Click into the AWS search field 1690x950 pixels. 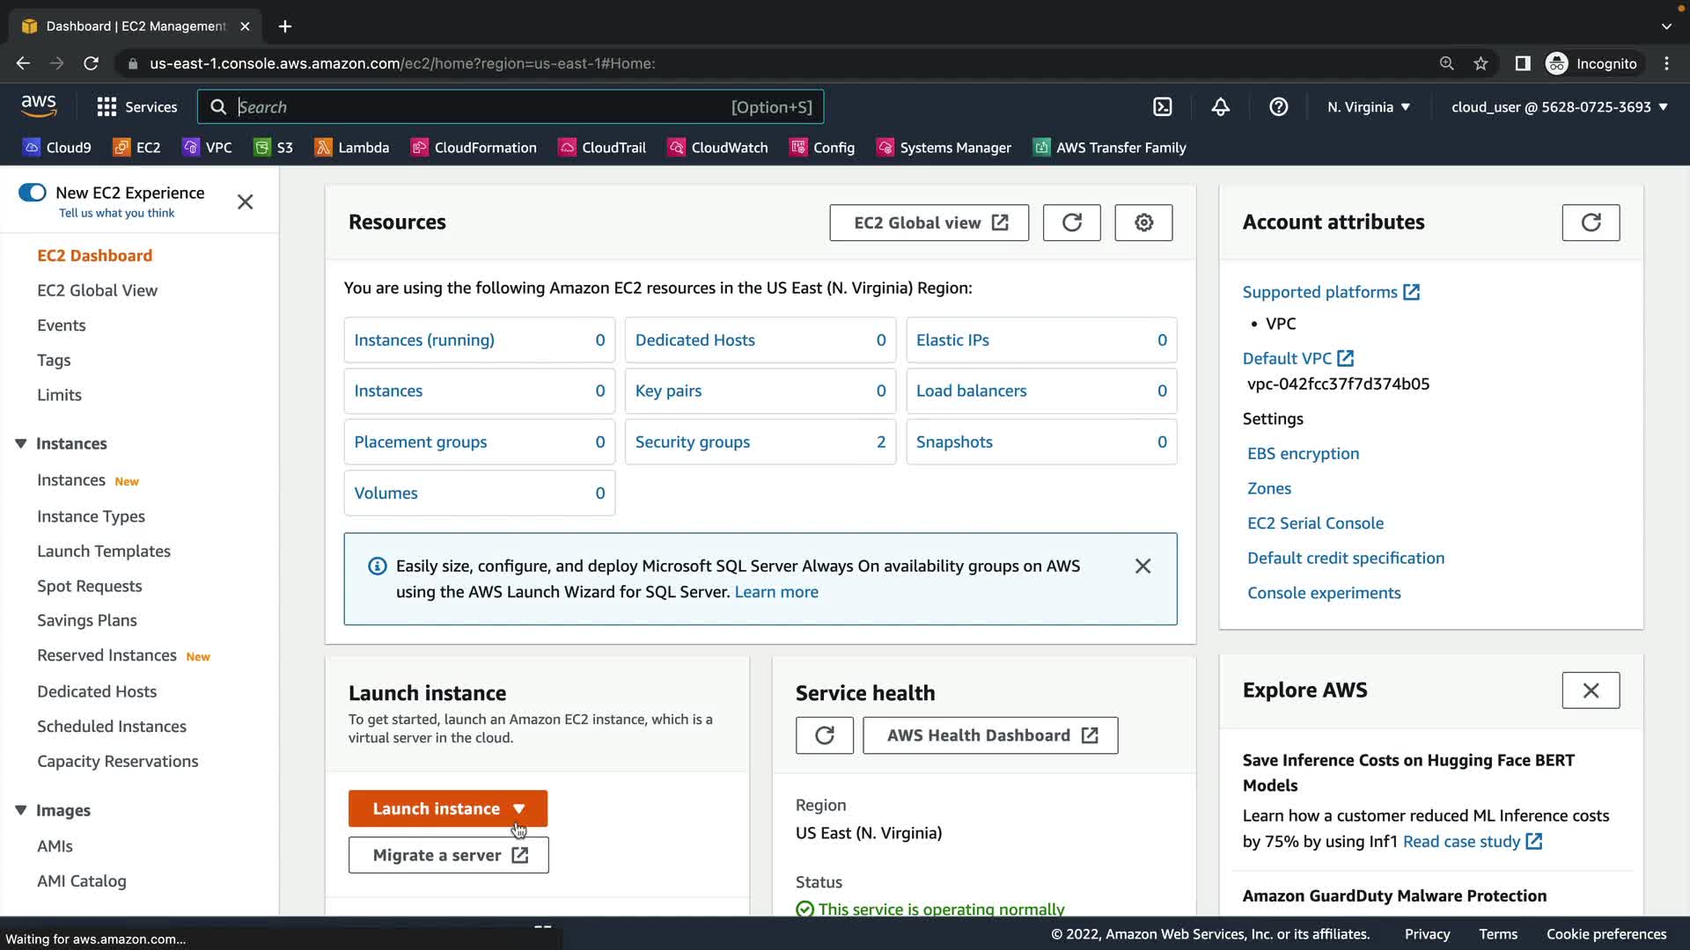[480, 107]
